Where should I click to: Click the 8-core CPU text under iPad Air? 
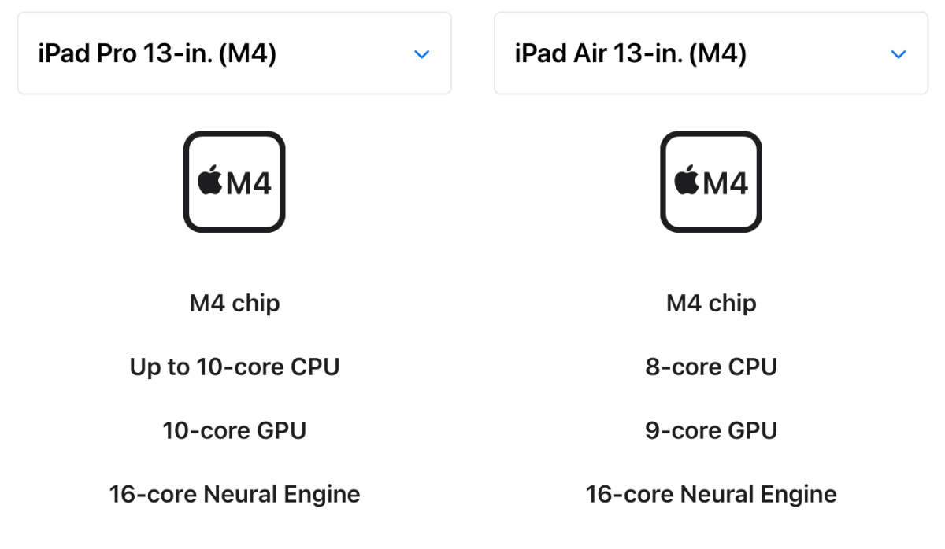(x=711, y=367)
